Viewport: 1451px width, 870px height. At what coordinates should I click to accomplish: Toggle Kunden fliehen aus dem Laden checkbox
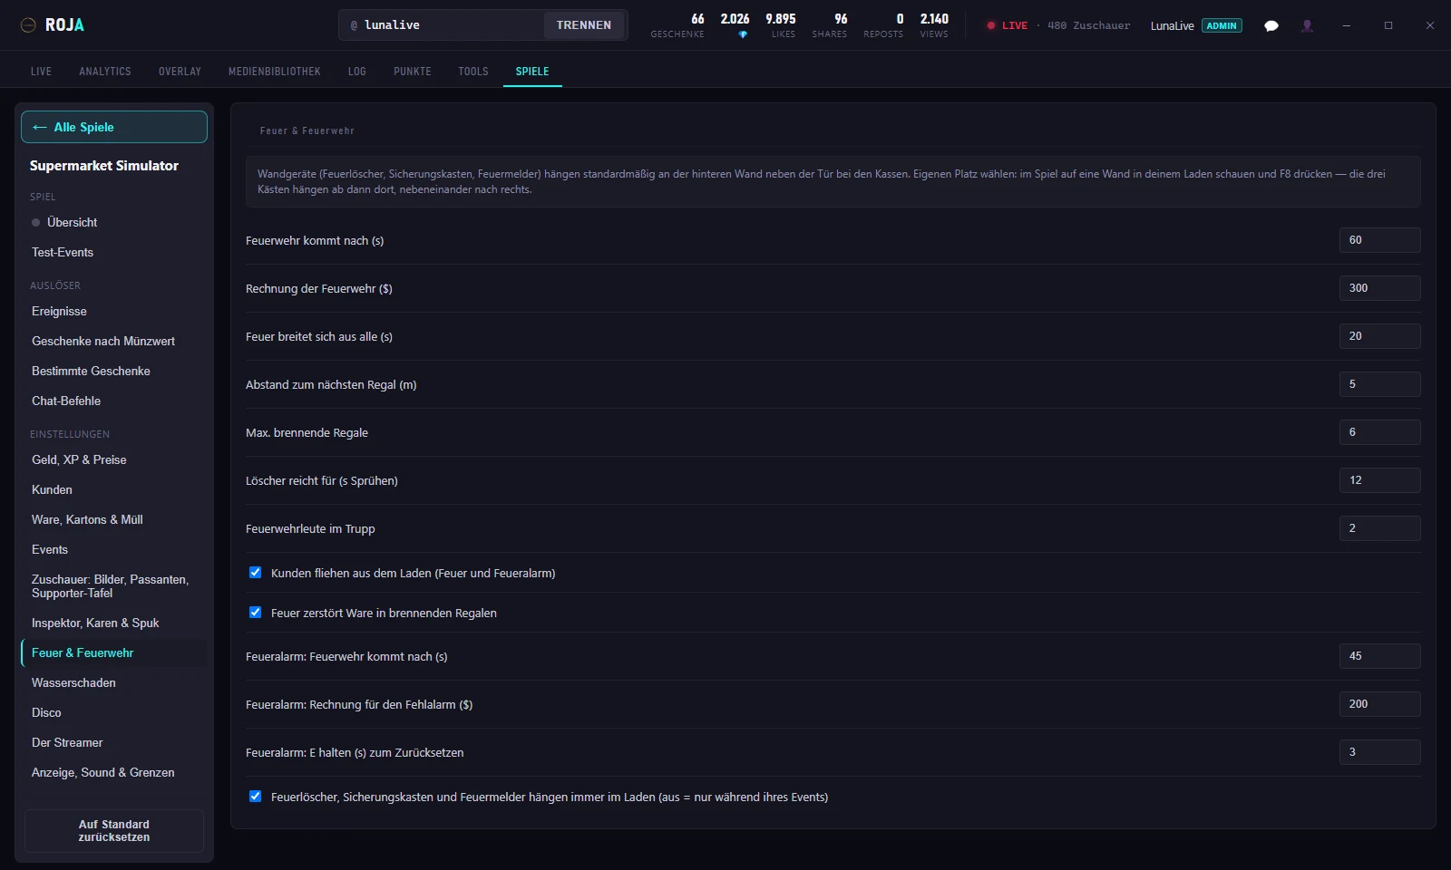[x=256, y=573]
